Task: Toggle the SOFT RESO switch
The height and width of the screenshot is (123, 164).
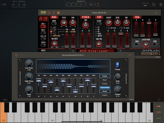Action: click(108, 28)
